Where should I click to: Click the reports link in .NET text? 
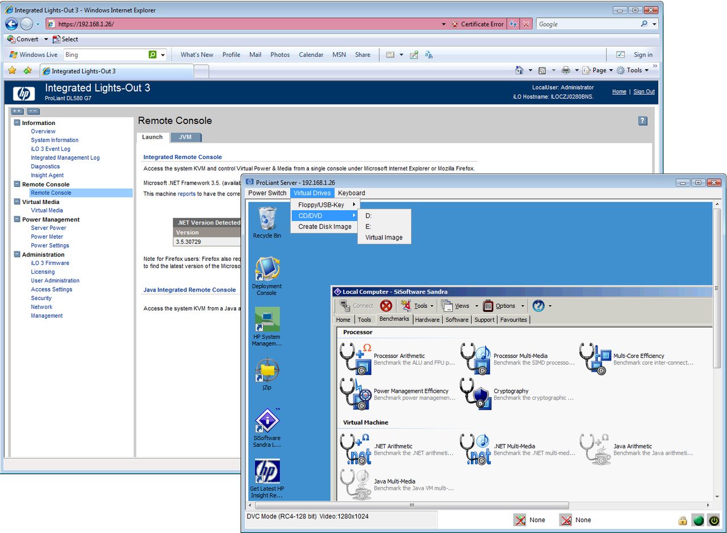[x=186, y=194]
